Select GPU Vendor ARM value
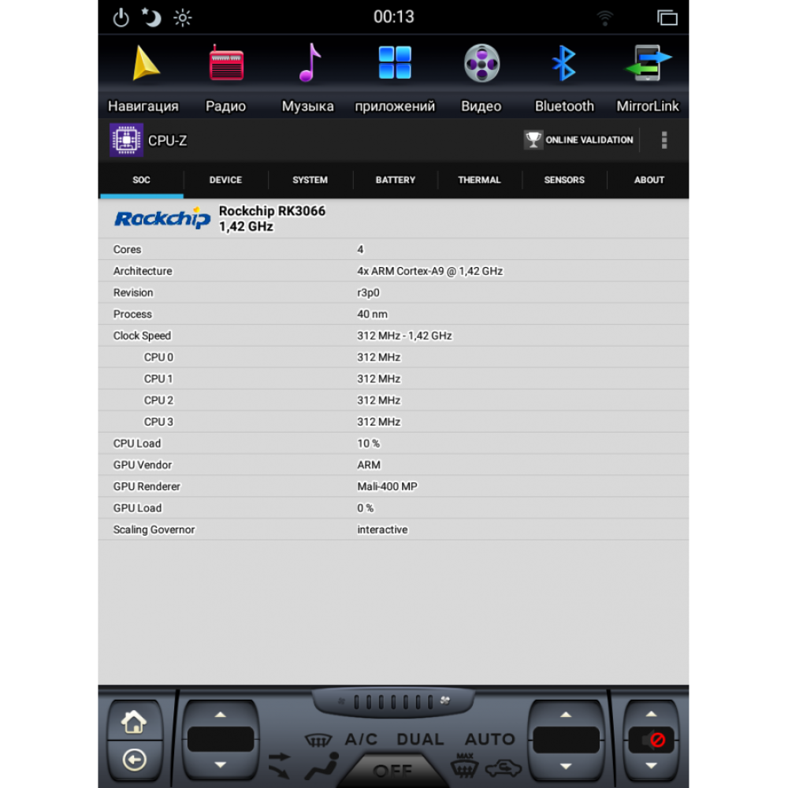This screenshot has height=788, width=788. (x=369, y=465)
